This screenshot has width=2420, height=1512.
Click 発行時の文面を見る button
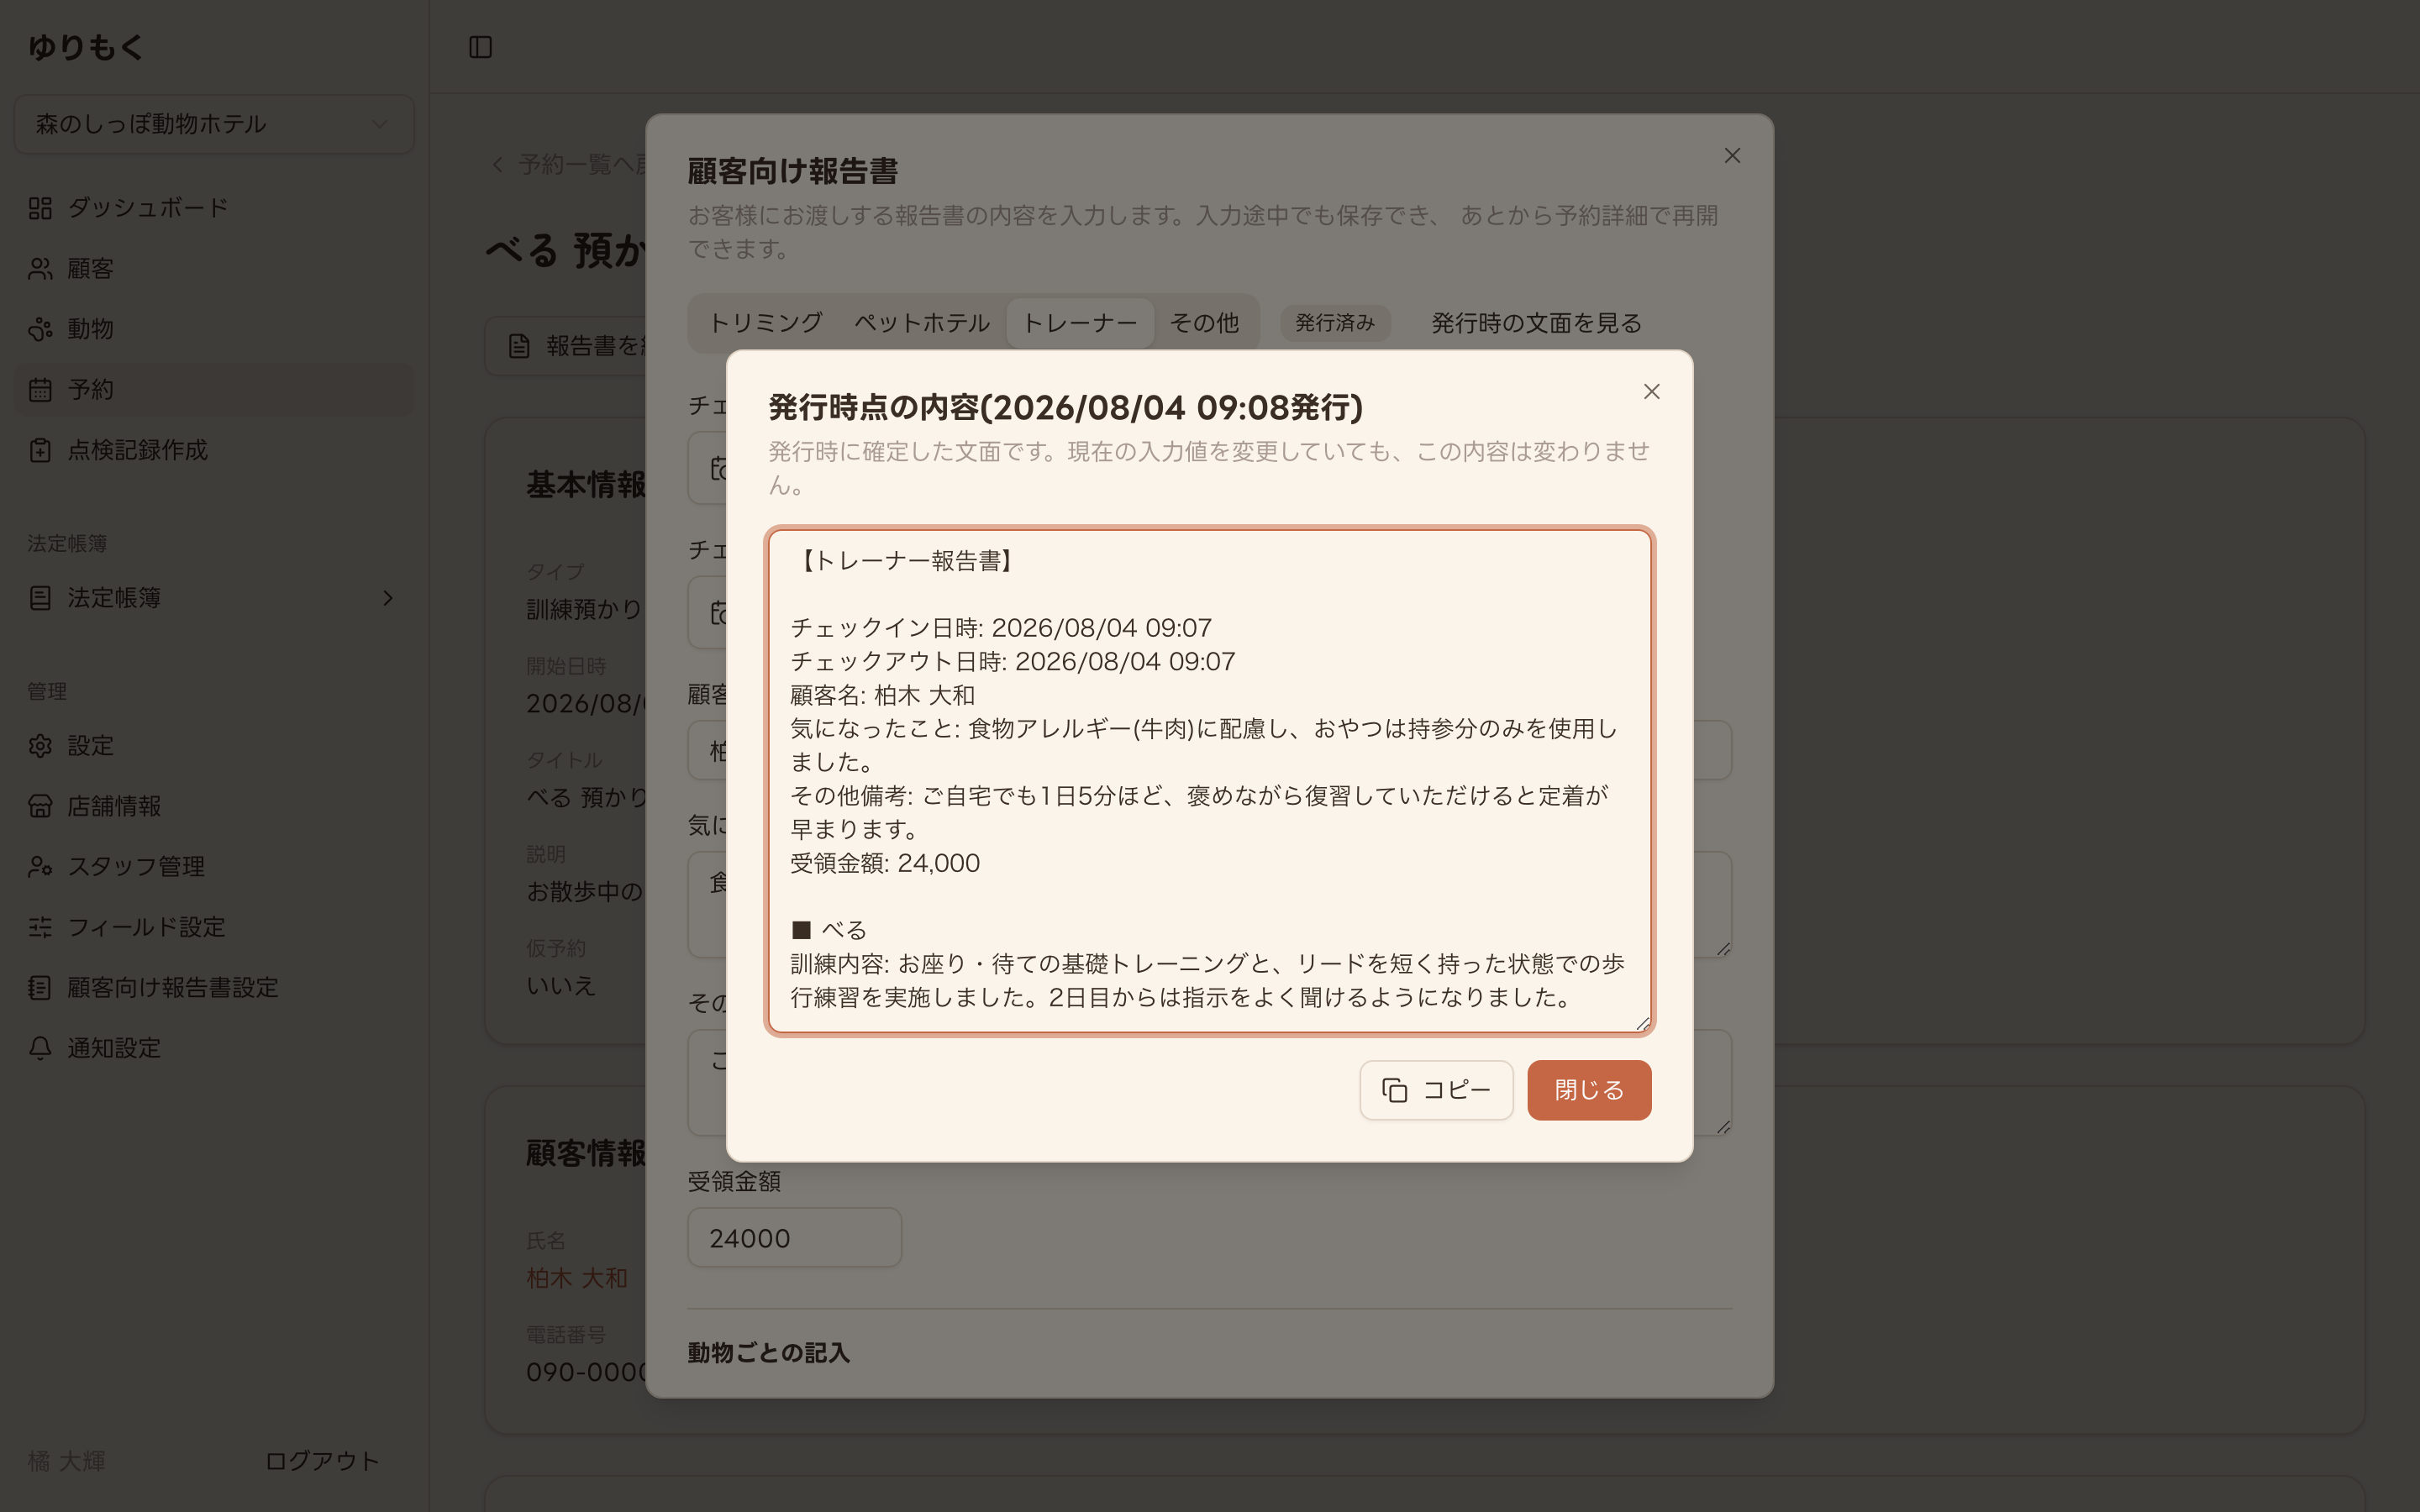1537,323
